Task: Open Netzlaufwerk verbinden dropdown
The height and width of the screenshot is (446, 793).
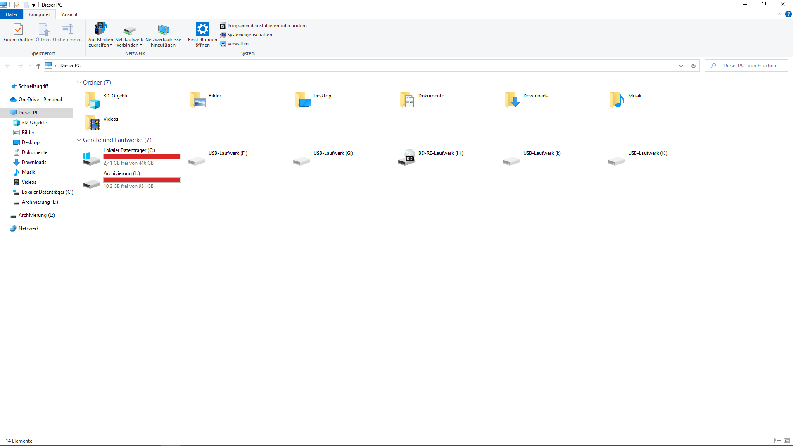Action: tap(129, 35)
